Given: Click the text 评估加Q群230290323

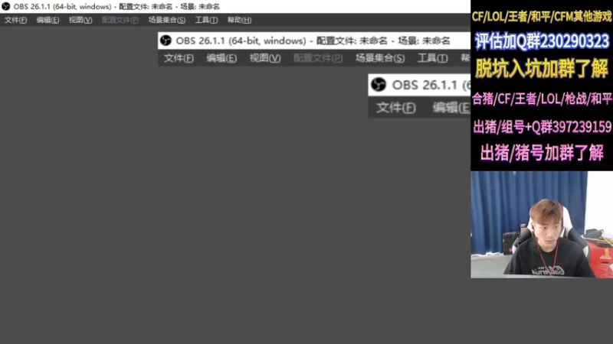Looking at the screenshot, I should coord(542,41).
